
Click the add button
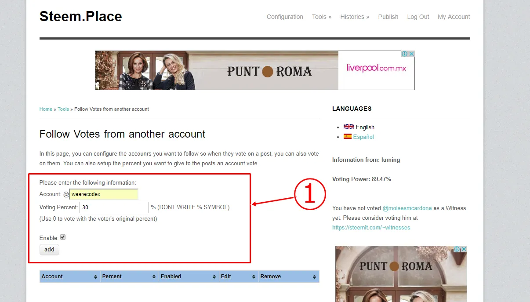49,250
